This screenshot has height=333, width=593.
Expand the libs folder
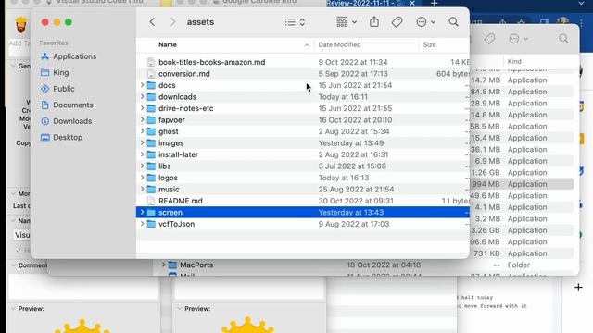142,166
